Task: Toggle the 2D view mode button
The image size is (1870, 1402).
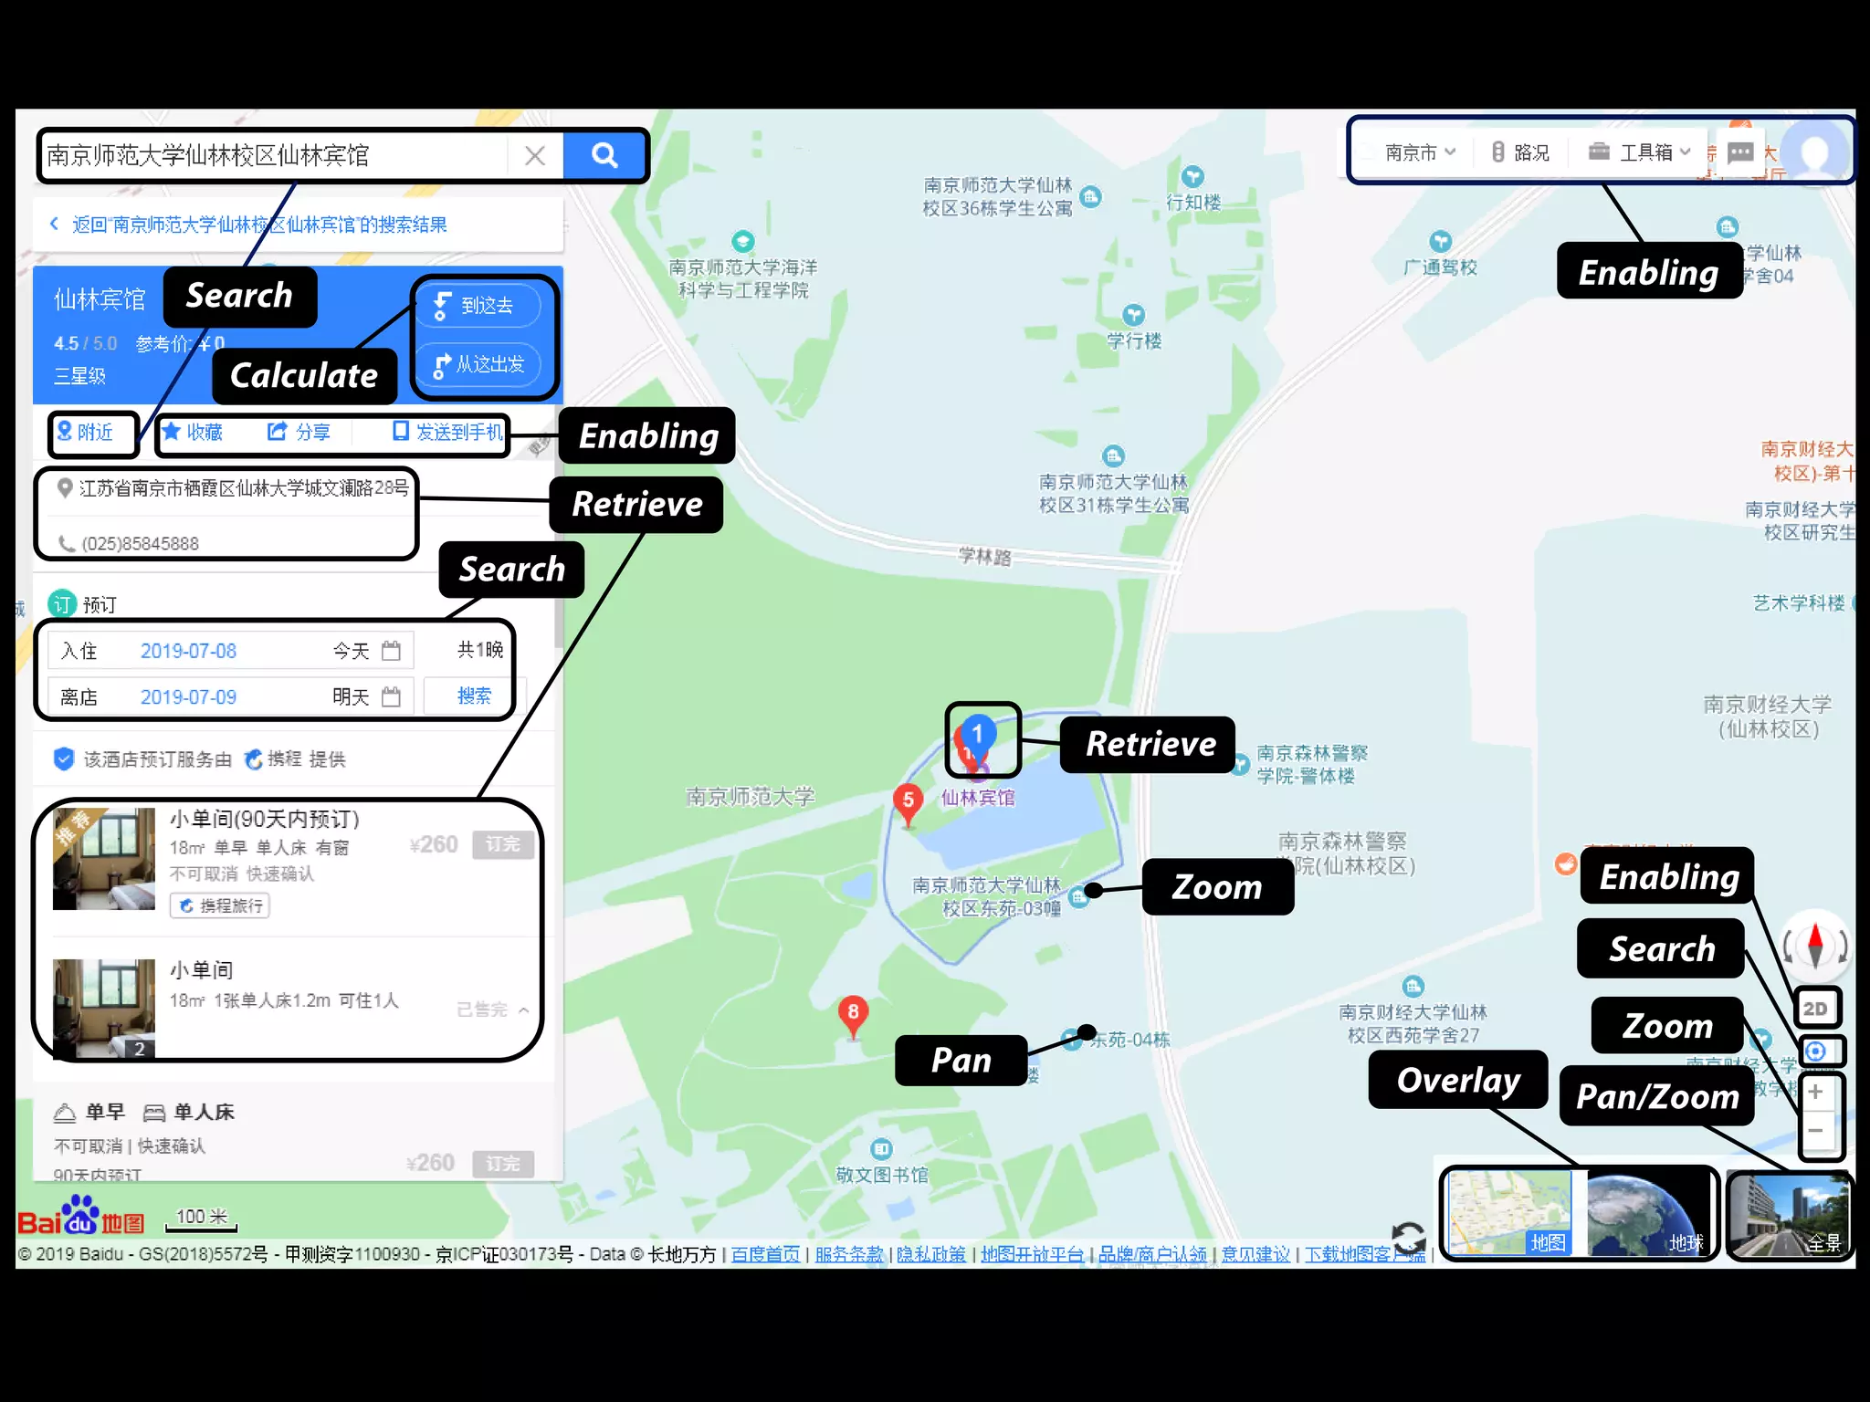Action: 1815,1009
